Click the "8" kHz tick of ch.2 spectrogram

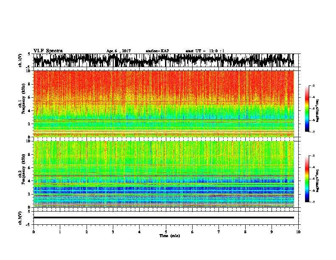pyautogui.click(x=30, y=155)
